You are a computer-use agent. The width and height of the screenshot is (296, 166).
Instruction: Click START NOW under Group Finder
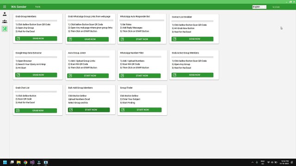(x=141, y=110)
